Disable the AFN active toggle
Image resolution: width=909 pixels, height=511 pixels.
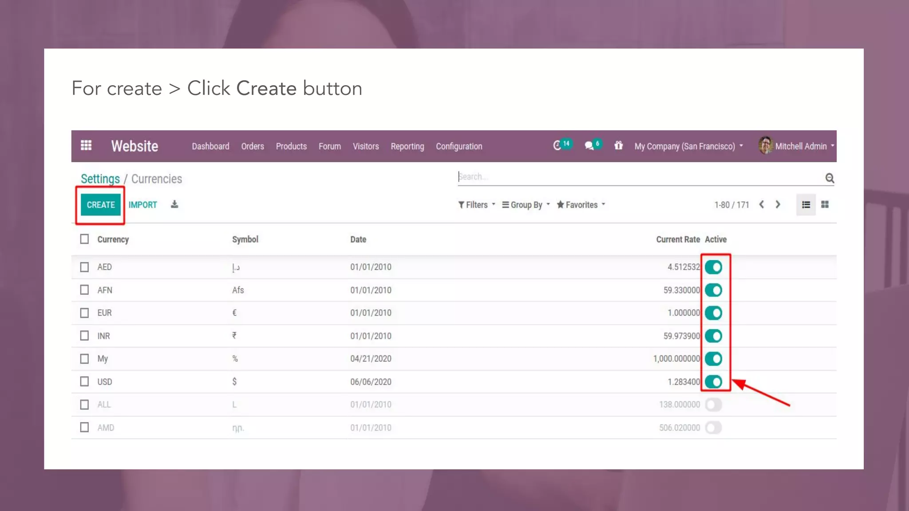[714, 290]
